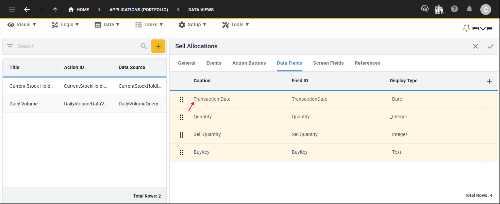Image resolution: width=500 pixels, height=204 pixels.
Task: Expand the Visual menu
Action: coord(22,24)
